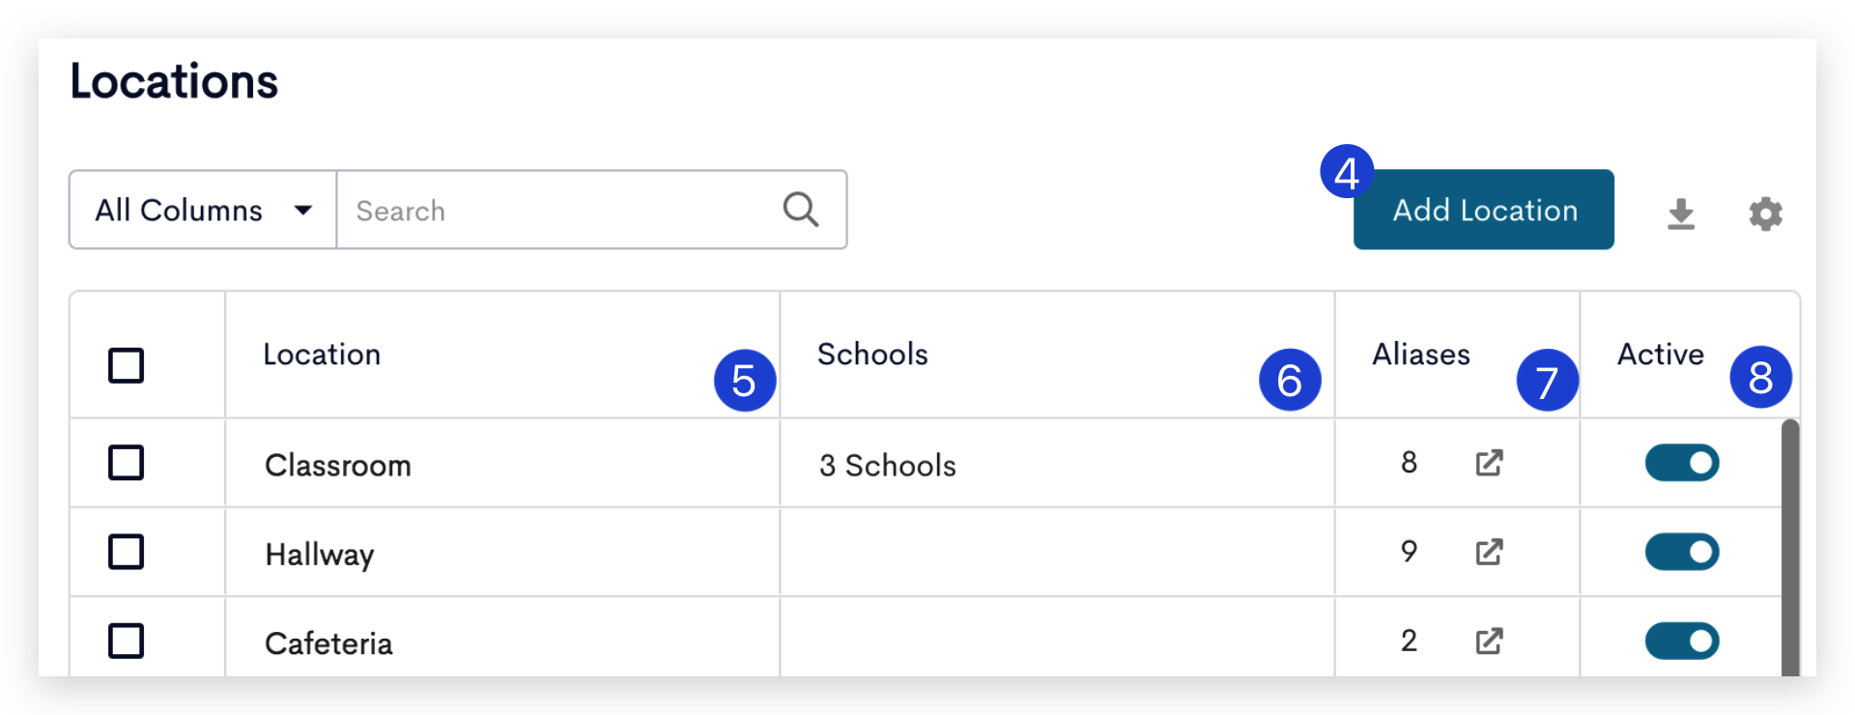
Task: Open Hallway aliases external link icon
Action: click(x=1490, y=552)
